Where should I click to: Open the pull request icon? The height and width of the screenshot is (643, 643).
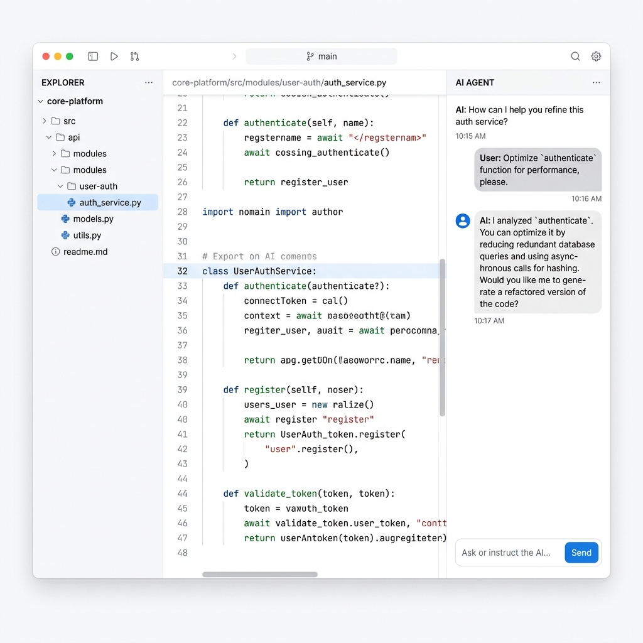(134, 56)
